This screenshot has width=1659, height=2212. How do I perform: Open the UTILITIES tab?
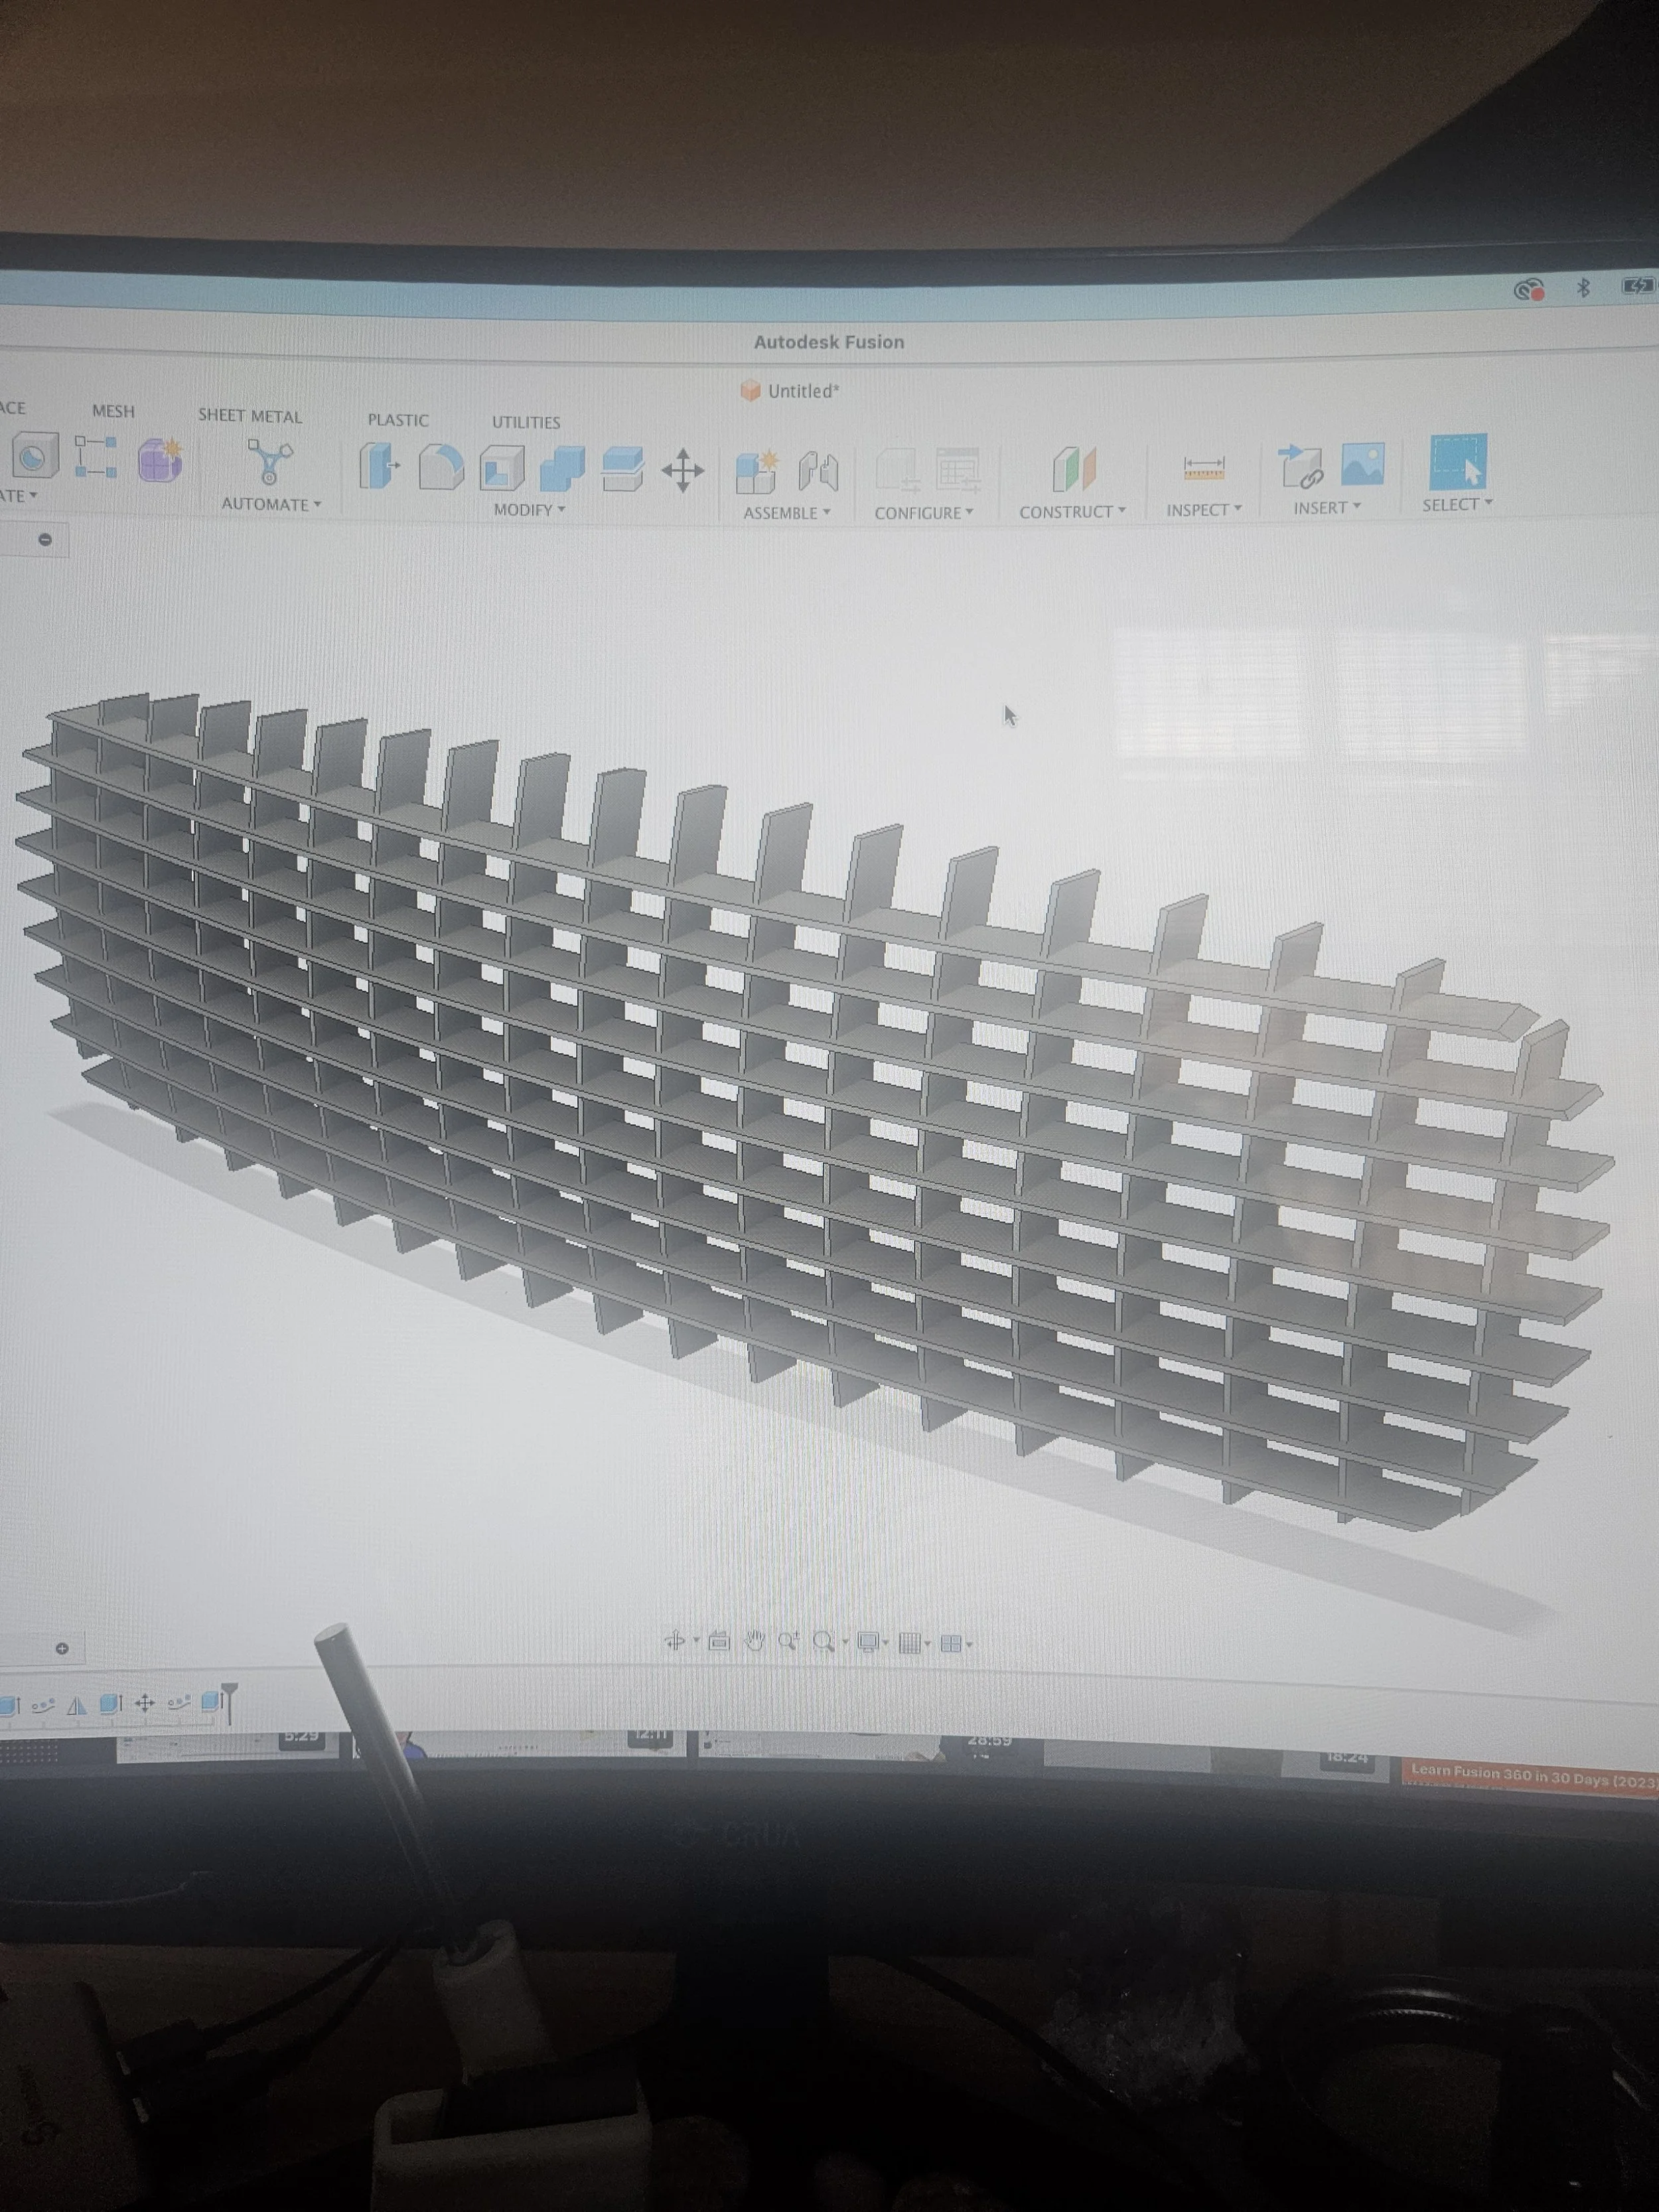click(x=525, y=422)
